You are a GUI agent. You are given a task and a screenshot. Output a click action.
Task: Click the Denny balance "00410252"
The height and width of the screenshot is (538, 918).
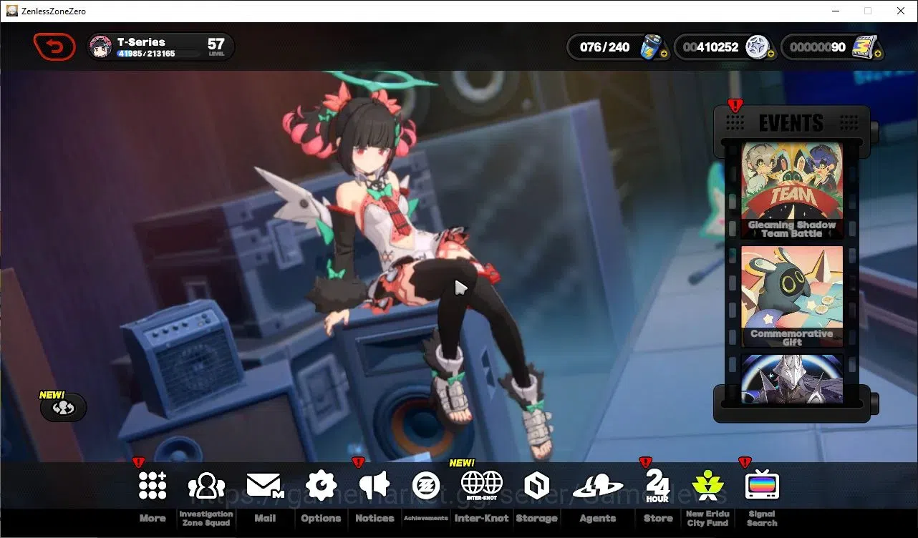[x=711, y=47]
